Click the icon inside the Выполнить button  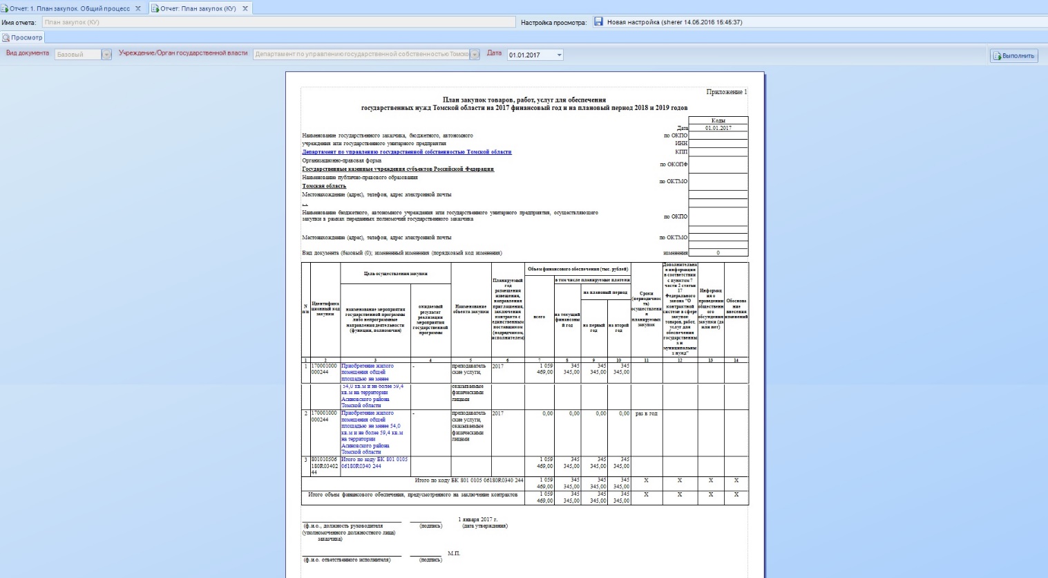(997, 56)
